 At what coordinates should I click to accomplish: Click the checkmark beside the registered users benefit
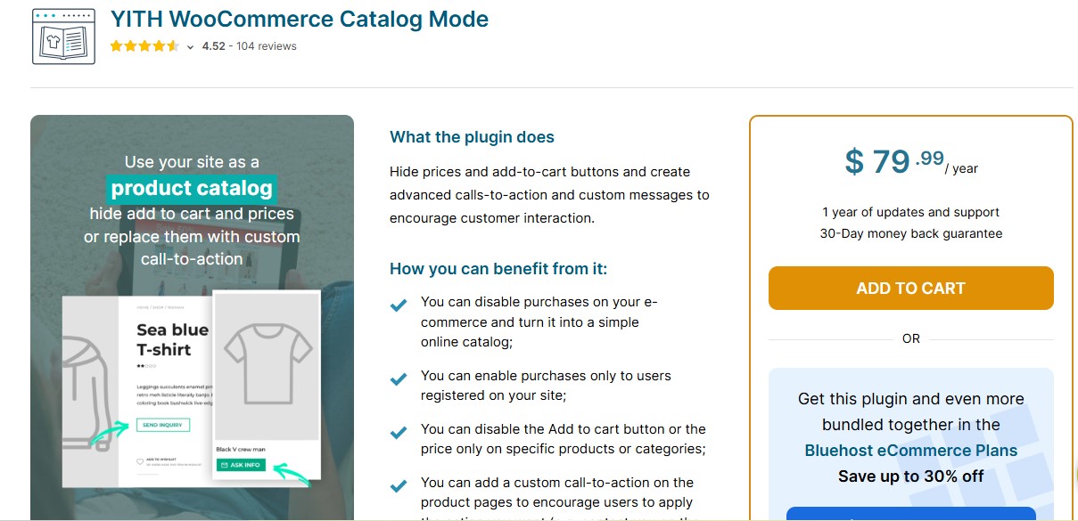(398, 378)
